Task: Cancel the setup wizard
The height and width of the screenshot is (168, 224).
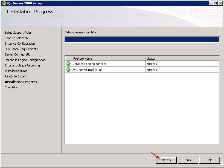Action: tap(188, 160)
